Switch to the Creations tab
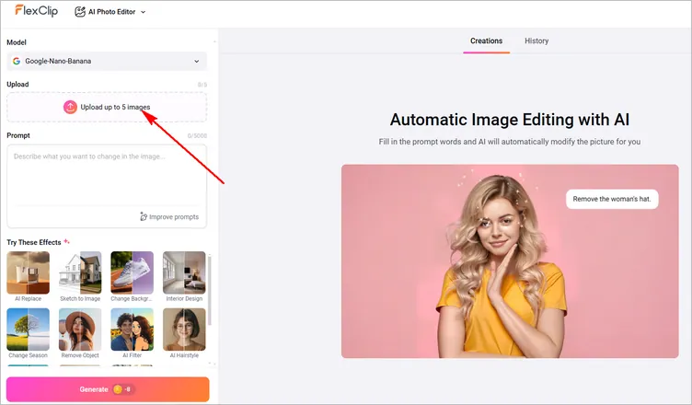This screenshot has height=405, width=692. coord(487,41)
